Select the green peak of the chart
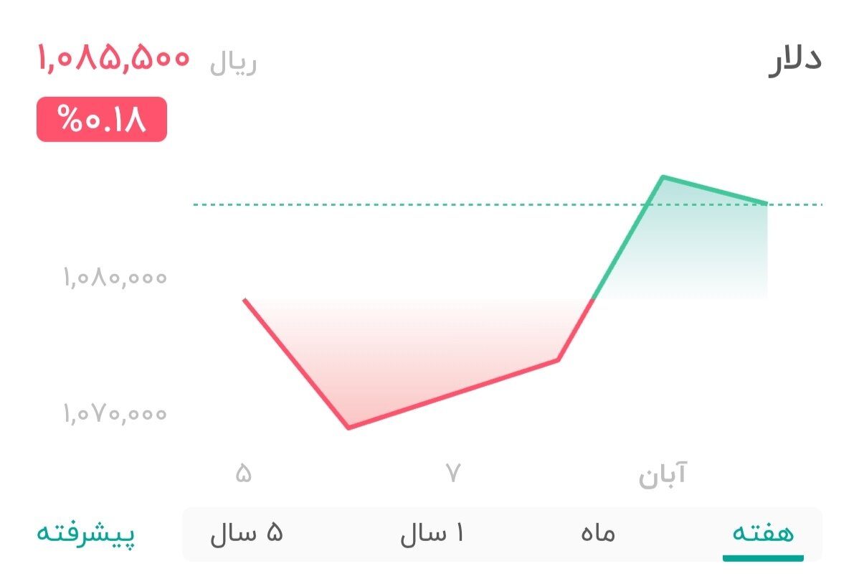859x579 pixels. (x=664, y=176)
